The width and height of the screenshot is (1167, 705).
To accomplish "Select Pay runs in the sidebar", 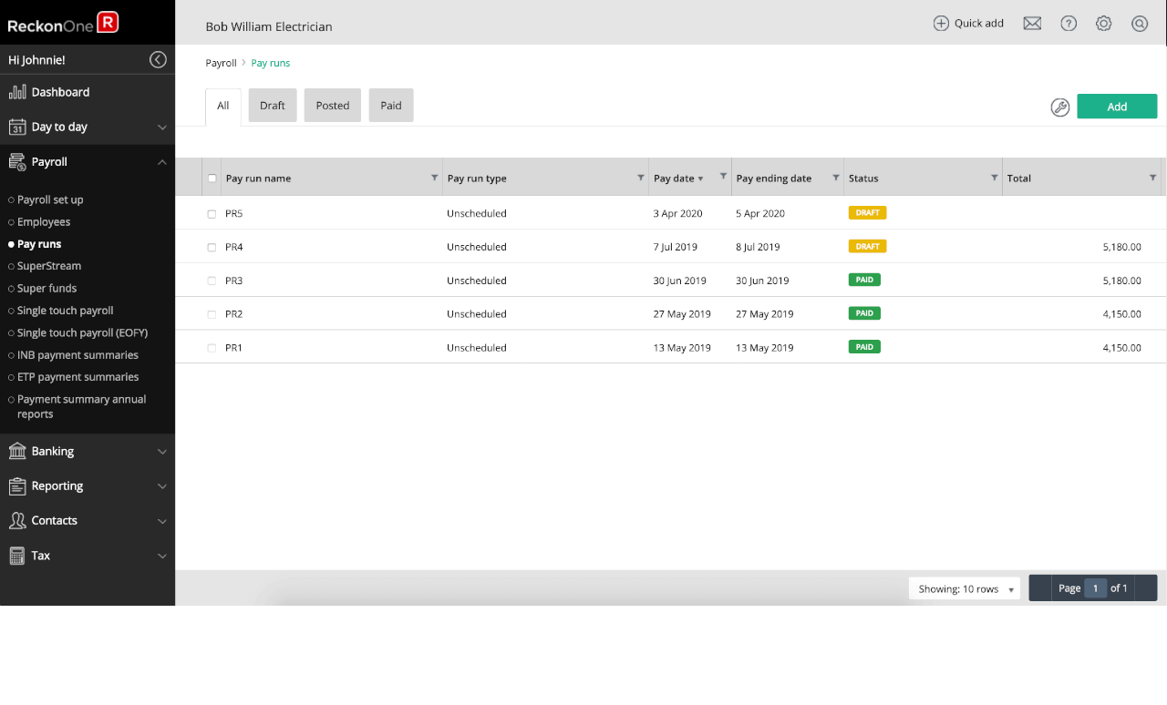I will click(39, 244).
